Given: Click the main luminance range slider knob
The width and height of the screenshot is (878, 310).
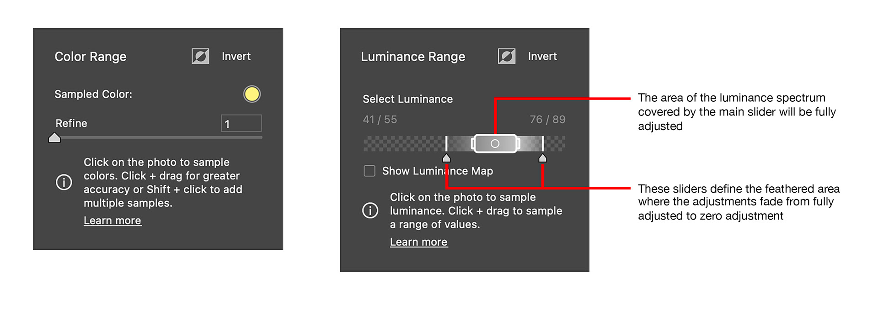Looking at the screenshot, I should tap(495, 144).
